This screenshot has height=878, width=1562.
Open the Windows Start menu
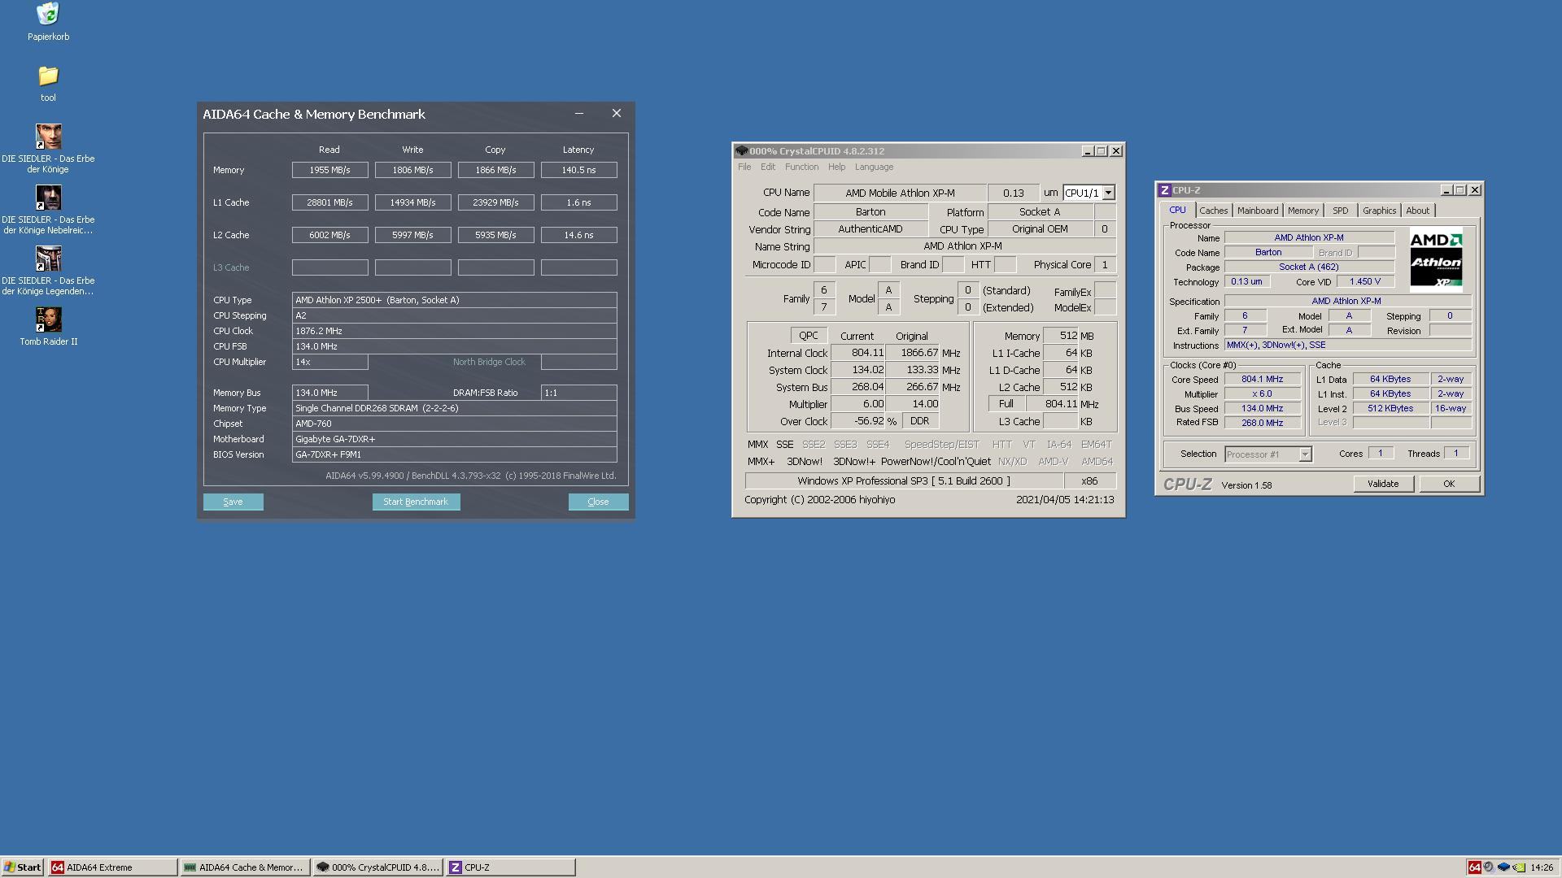tap(22, 867)
